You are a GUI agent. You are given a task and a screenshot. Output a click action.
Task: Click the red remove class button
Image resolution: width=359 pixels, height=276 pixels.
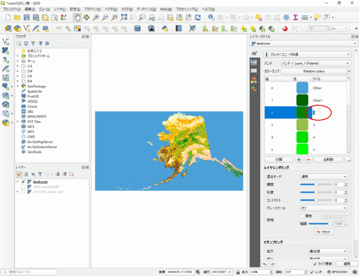[x=309, y=160]
